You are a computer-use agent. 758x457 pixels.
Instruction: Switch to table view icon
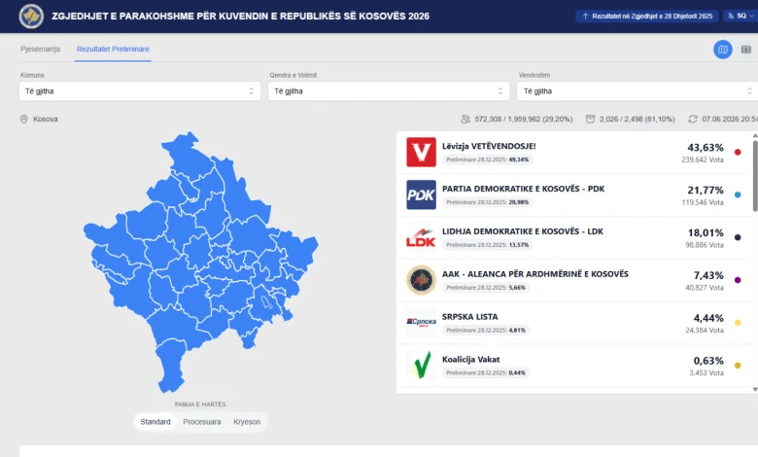pyautogui.click(x=746, y=50)
